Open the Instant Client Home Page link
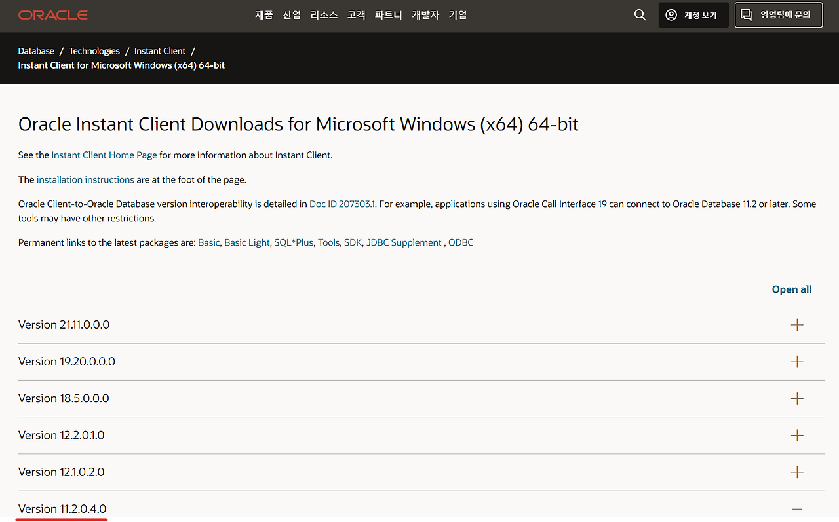This screenshot has height=522, width=839. [x=104, y=155]
